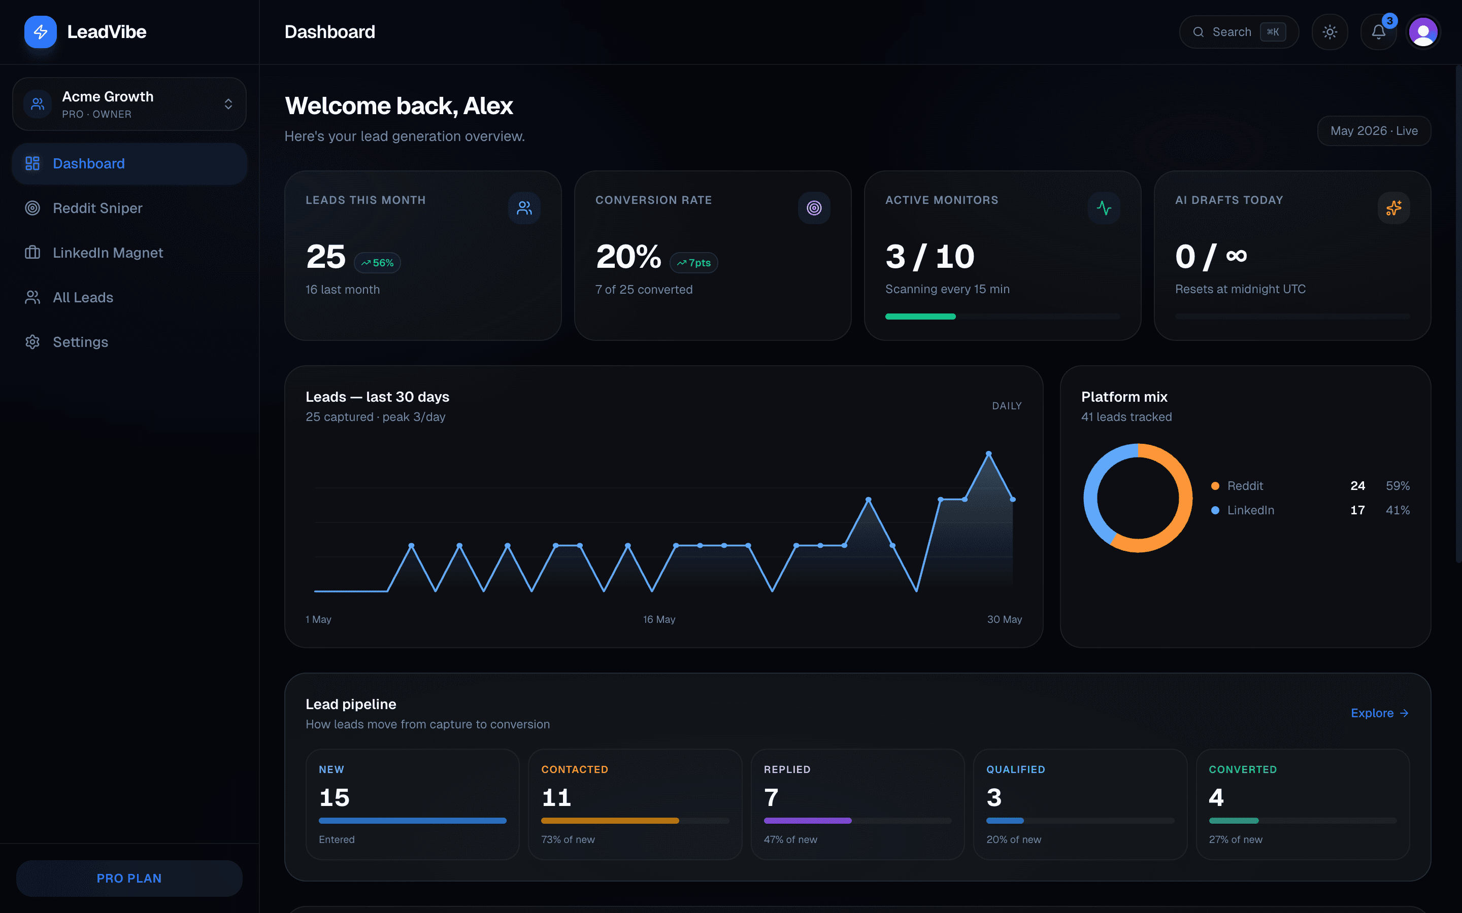
Task: Click the Leads This Month users icon
Action: click(524, 208)
